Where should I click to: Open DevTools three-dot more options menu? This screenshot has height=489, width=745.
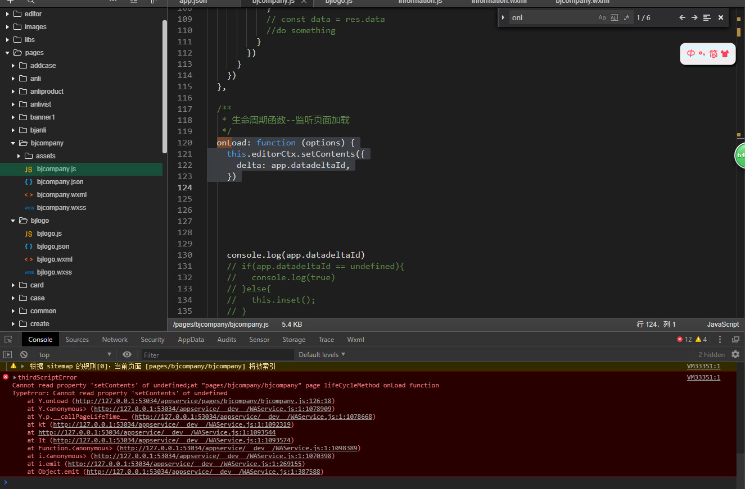(720, 340)
